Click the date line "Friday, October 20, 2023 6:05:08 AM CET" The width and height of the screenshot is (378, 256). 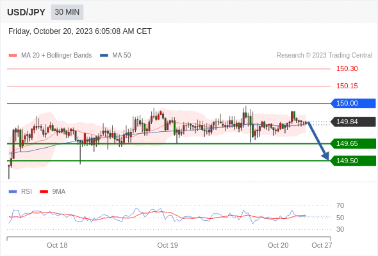point(80,31)
